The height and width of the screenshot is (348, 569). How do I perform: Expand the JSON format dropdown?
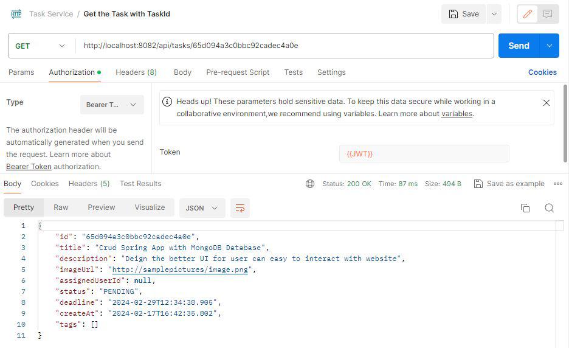[x=202, y=208]
